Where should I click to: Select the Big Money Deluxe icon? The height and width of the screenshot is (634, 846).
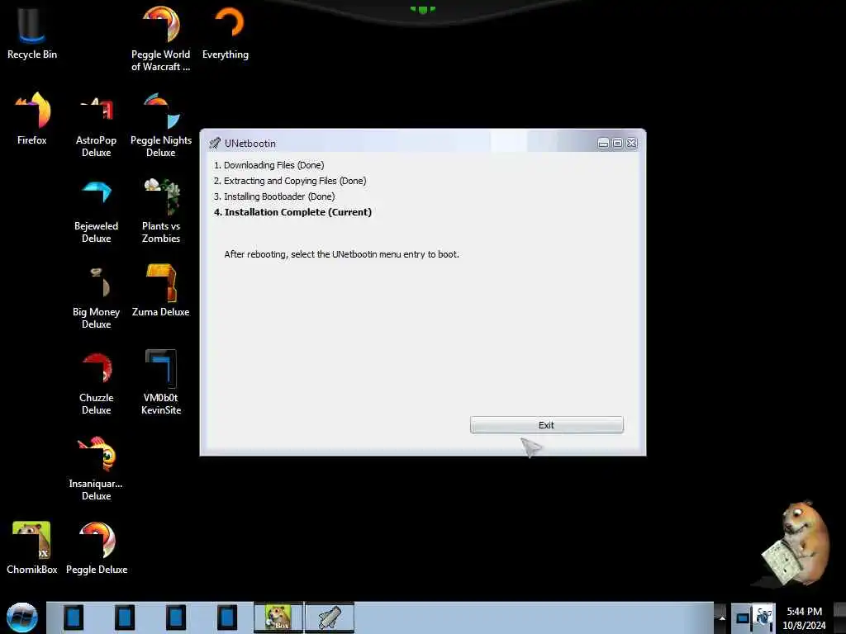click(96, 296)
